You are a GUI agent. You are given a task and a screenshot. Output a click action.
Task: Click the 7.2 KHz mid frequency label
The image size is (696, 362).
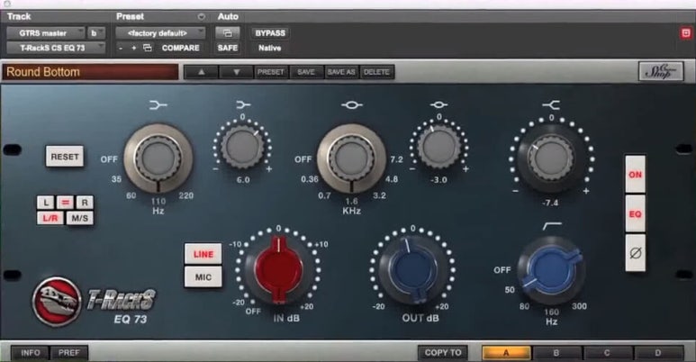click(x=396, y=159)
